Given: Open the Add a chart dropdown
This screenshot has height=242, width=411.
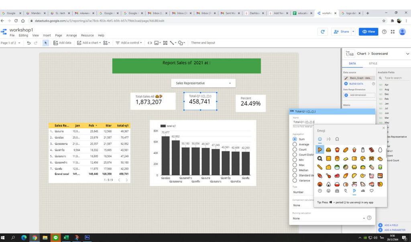Looking at the screenshot, I should (89, 43).
